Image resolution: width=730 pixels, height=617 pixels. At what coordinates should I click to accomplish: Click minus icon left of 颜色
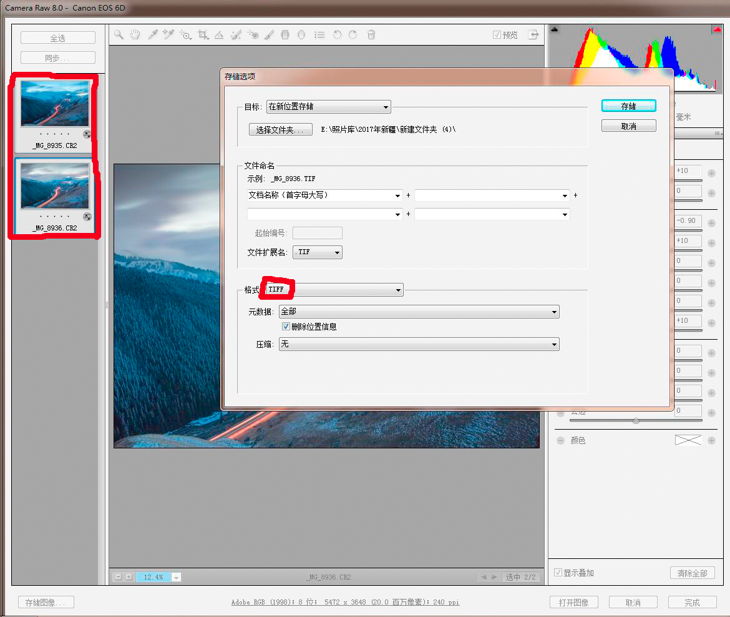[560, 440]
